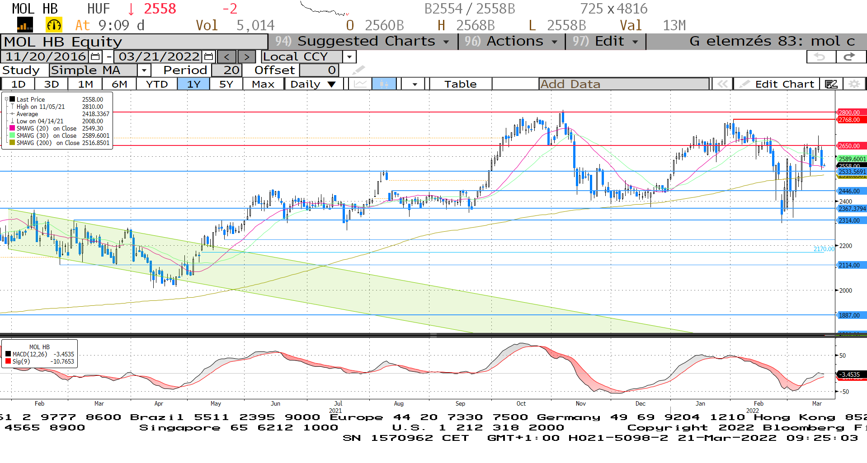This screenshot has width=867, height=463.
Task: Click the G elemzés 83: mol c chart title
Action: pyautogui.click(x=772, y=42)
